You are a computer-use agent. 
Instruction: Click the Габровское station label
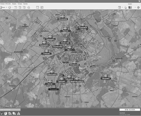coord(69,79)
